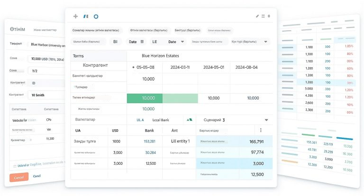Click the Blue Horizon Estates header
The width and height of the screenshot is (364, 196).
coord(160,56)
